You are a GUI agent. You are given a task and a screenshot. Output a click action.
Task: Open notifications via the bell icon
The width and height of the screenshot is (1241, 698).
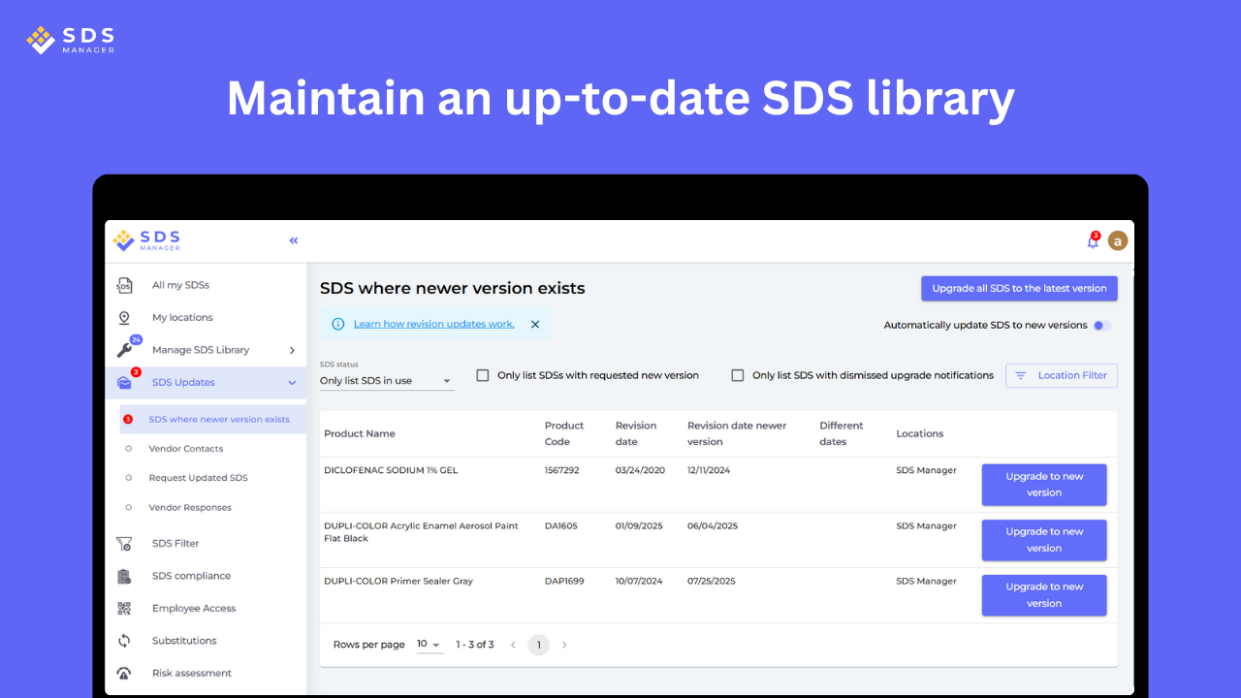1093,241
